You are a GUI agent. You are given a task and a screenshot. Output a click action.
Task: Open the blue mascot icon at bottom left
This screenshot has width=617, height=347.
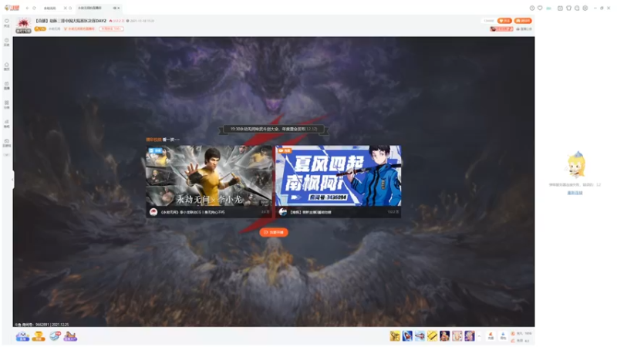(x=22, y=336)
